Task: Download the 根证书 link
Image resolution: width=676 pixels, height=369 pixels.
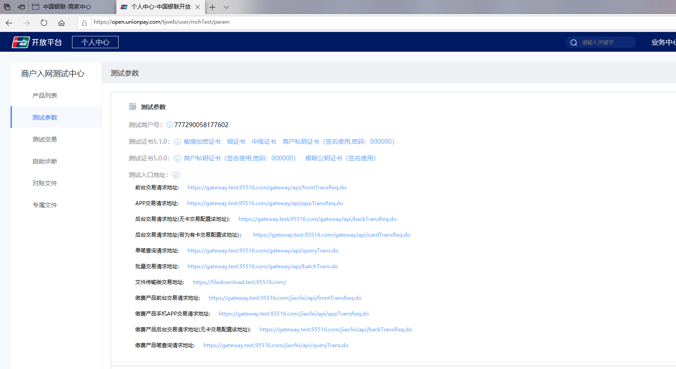Action: click(236, 142)
